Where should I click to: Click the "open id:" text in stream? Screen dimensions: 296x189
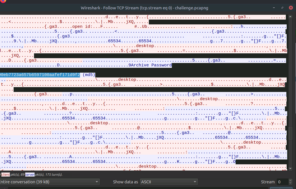pyautogui.click(x=82, y=27)
